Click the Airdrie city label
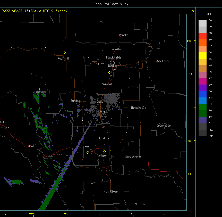Image resolution: width=222 pixels, height=217 pixels. coord(104,138)
